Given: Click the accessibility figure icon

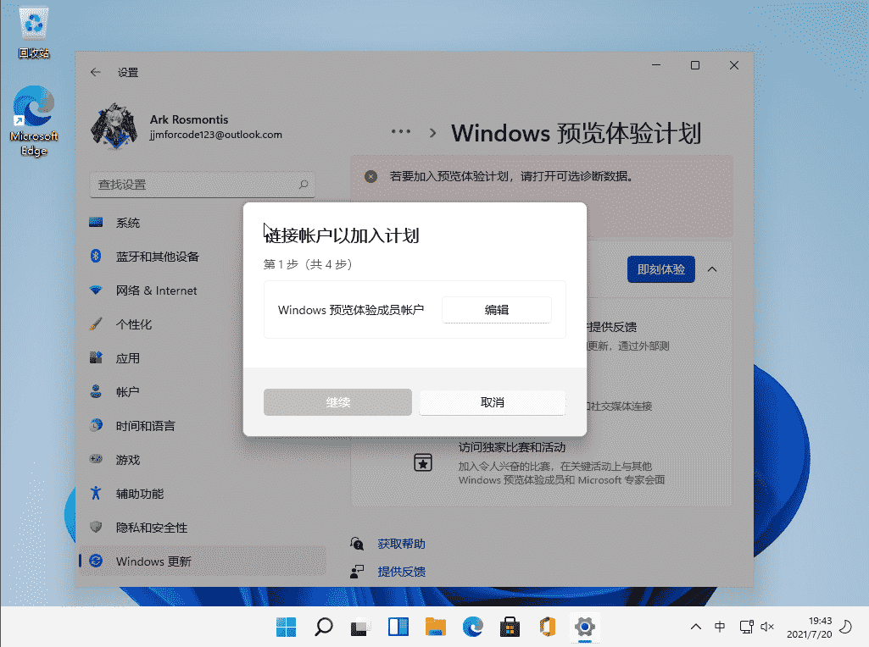Looking at the screenshot, I should (96, 493).
